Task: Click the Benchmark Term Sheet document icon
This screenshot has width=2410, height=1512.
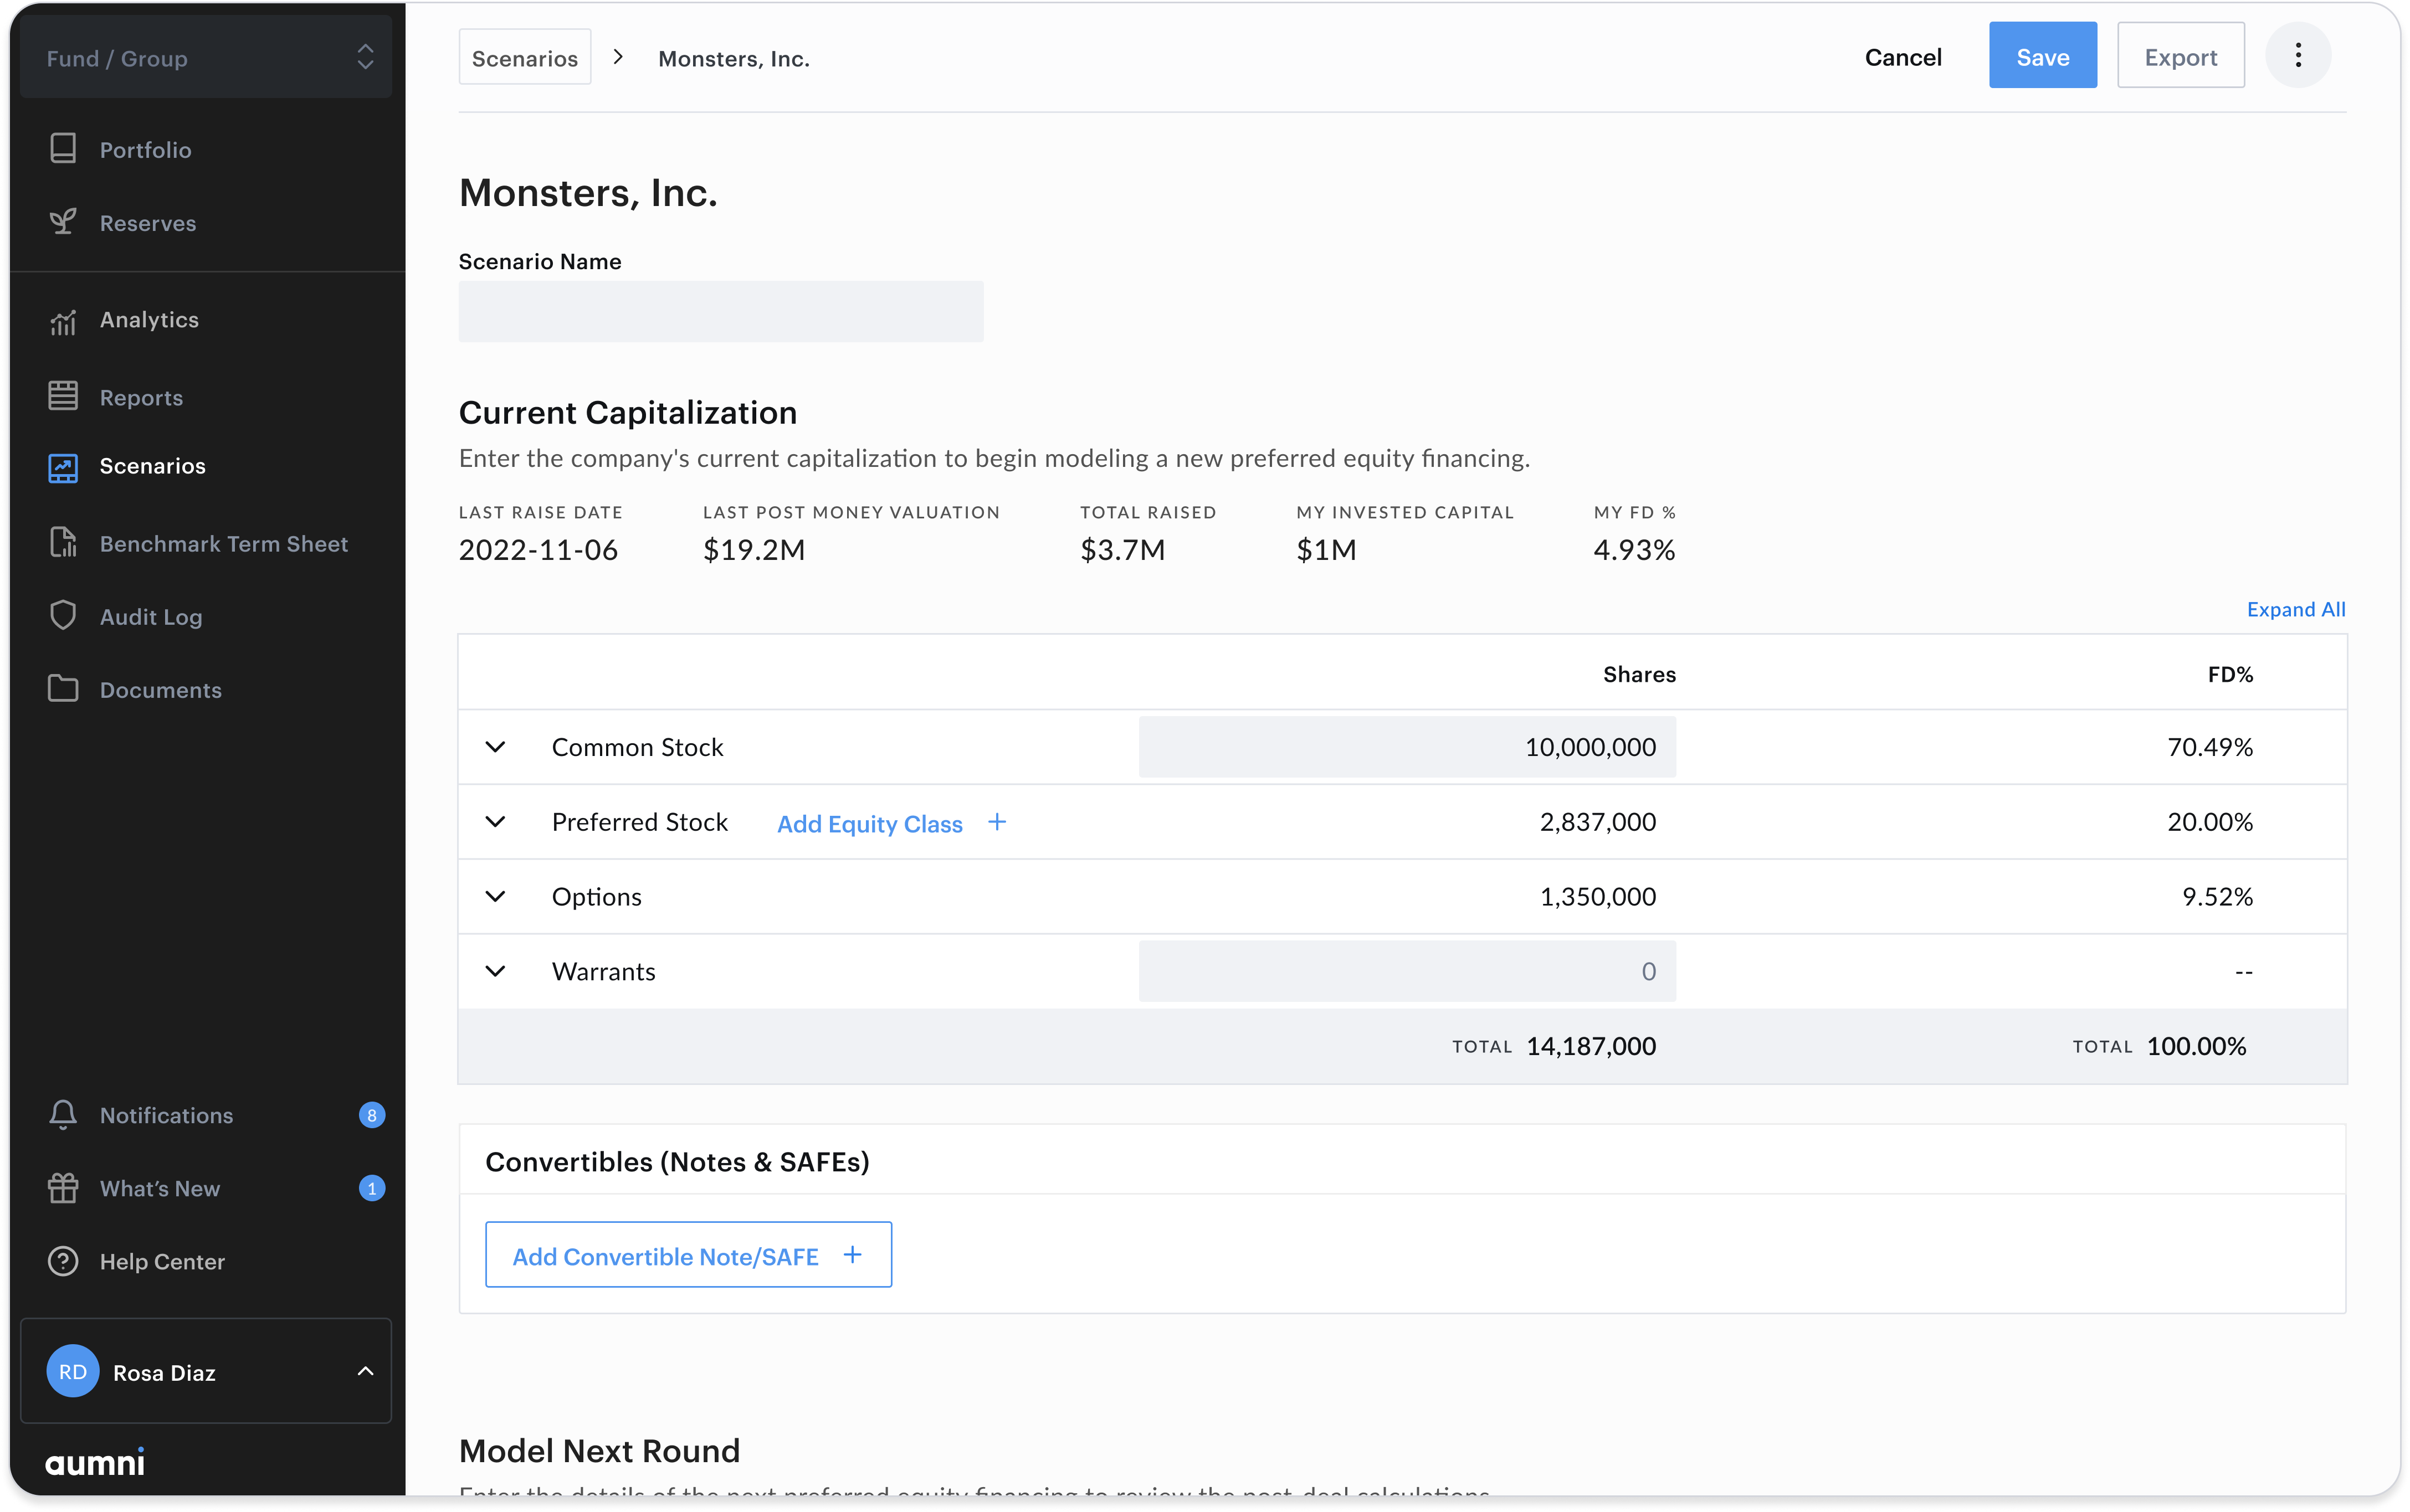Action: click(63, 543)
